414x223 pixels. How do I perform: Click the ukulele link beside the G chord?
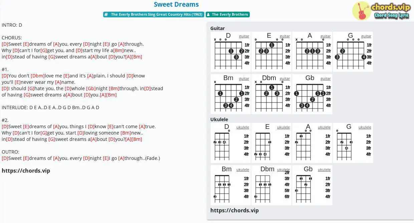pos(365,127)
